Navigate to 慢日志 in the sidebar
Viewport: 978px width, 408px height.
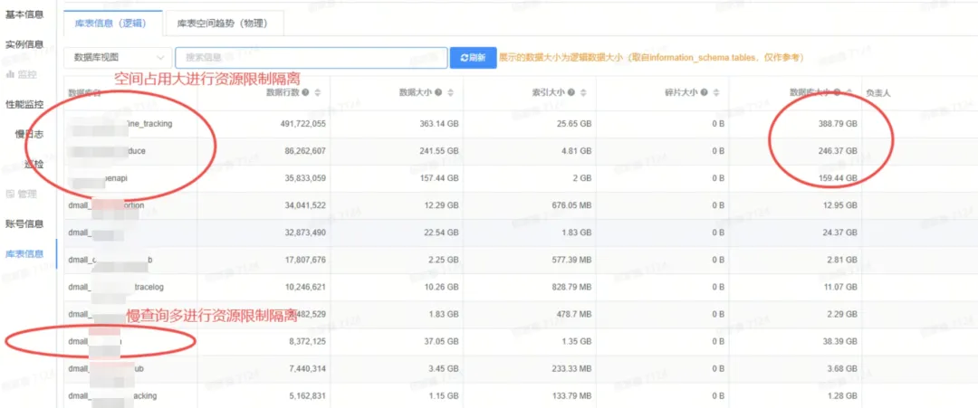(x=30, y=134)
